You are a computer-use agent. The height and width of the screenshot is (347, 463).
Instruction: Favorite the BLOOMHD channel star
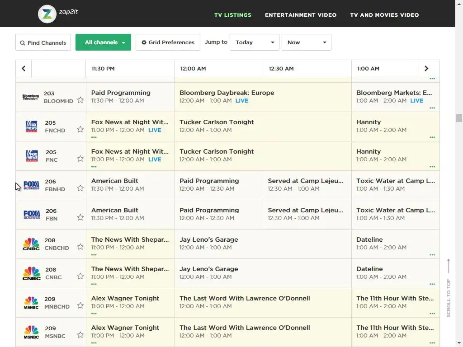pos(80,100)
